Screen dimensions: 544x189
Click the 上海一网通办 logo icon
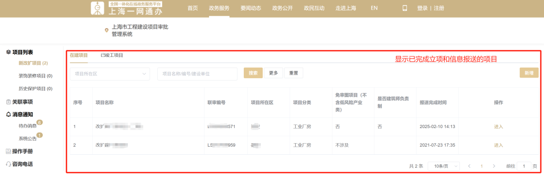point(98,9)
